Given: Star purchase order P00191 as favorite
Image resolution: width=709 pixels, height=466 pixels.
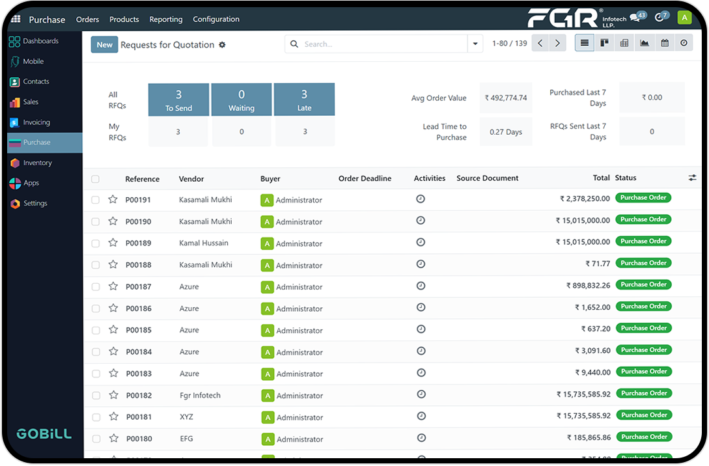Looking at the screenshot, I should point(113,200).
